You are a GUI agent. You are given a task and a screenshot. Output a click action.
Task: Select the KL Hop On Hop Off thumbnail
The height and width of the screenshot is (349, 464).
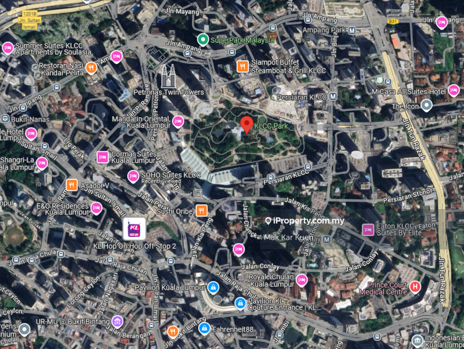[135, 229]
